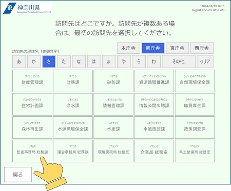
Task: Pick the 政策調査課 tile
Action: [195, 128]
